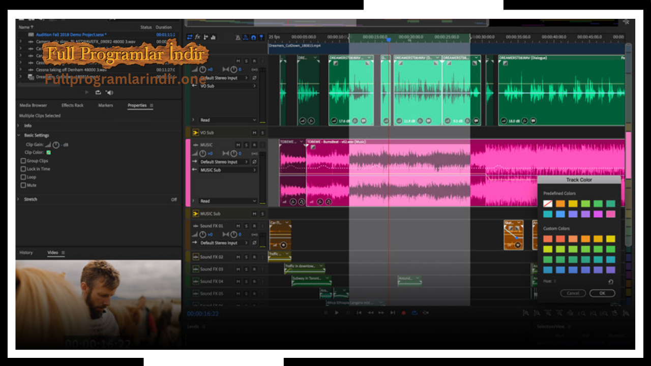The height and width of the screenshot is (366, 651).
Task: Click the MUSIC track volume knob
Action: [x=203, y=154]
